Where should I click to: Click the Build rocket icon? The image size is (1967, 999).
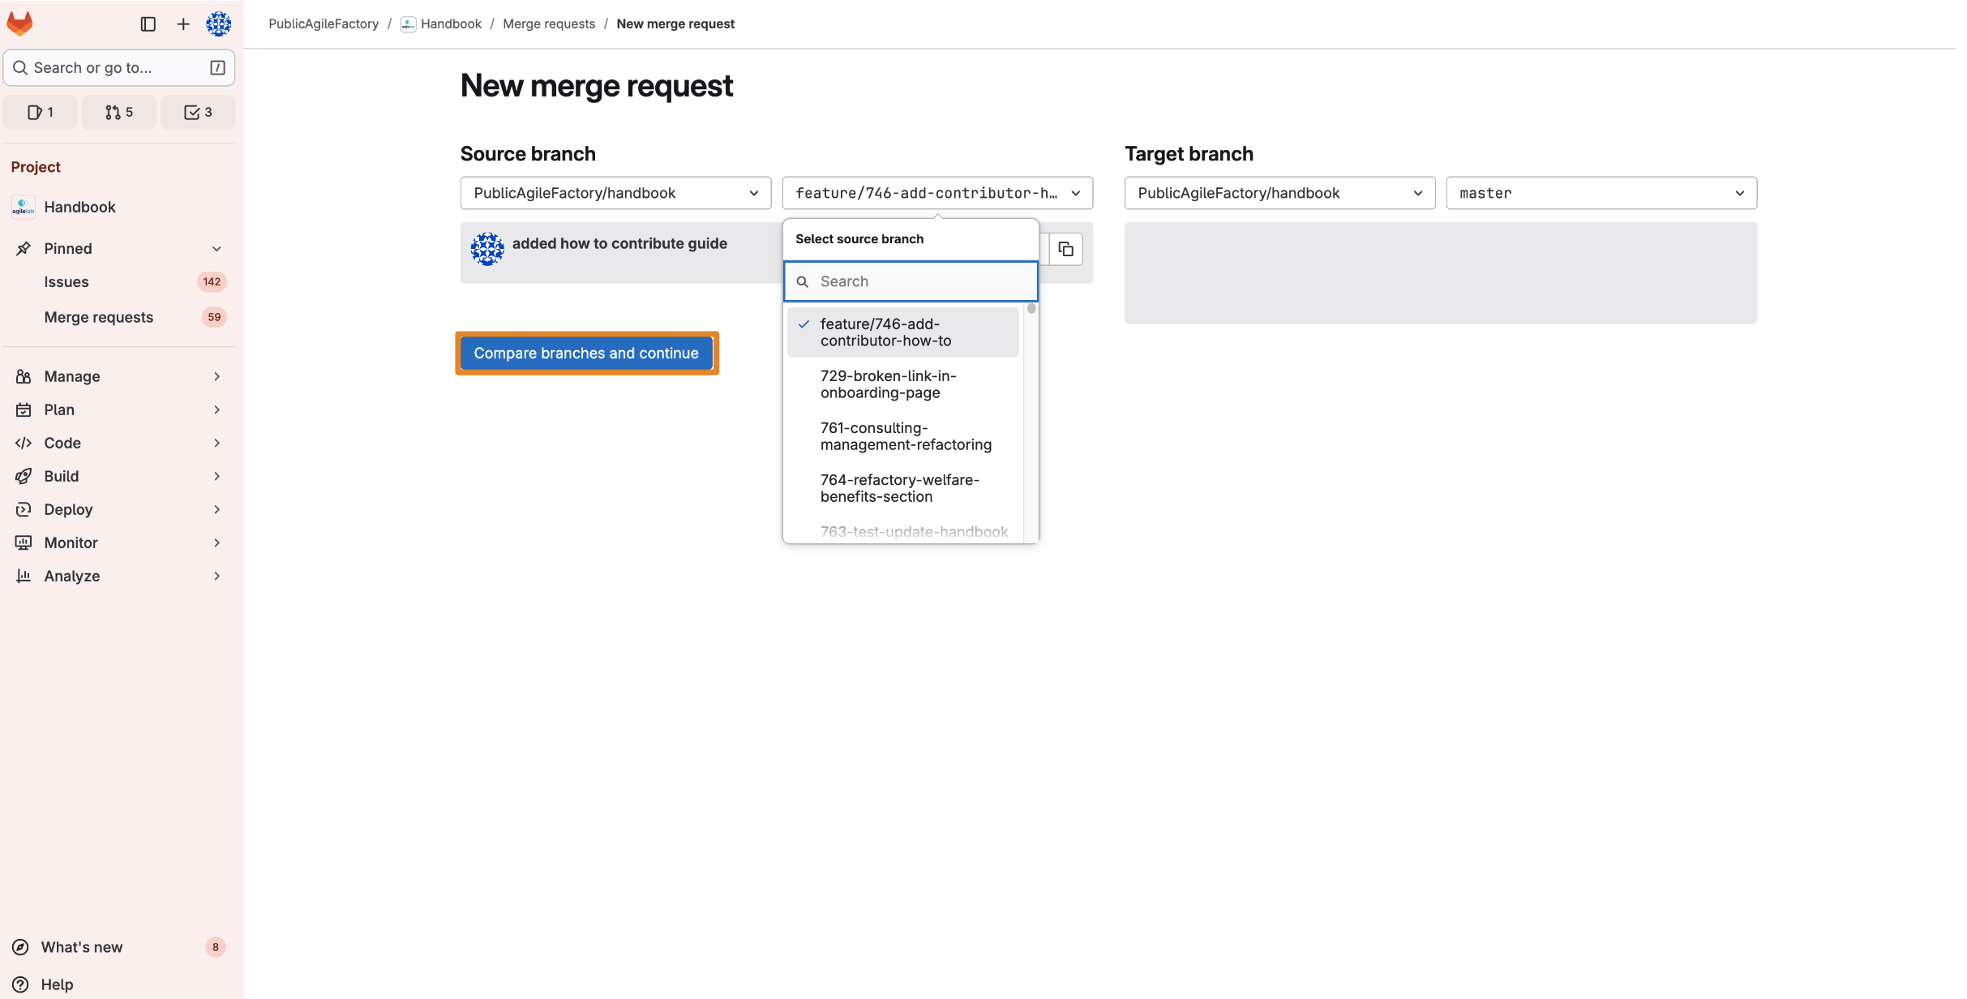coord(24,476)
